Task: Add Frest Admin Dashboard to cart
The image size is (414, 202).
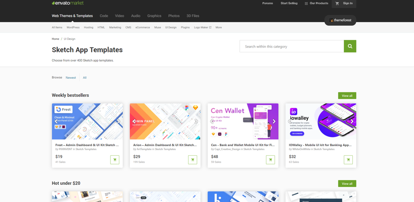Action: 115,160
